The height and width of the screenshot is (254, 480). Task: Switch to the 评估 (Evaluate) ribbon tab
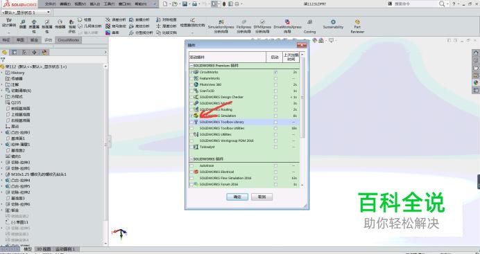click(49, 40)
